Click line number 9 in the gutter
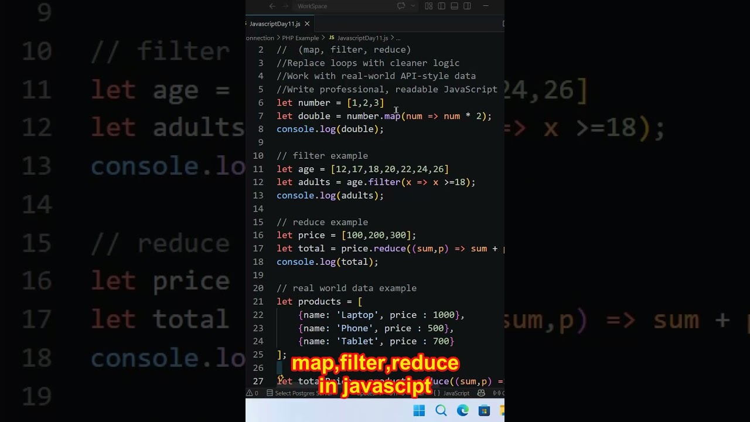Image resolution: width=750 pixels, height=422 pixels. pyautogui.click(x=261, y=142)
